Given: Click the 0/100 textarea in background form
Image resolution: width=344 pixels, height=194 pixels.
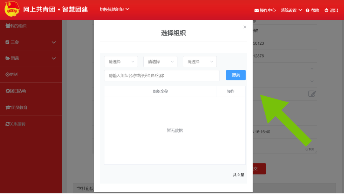Looking at the screenshot, I should 285,146.
